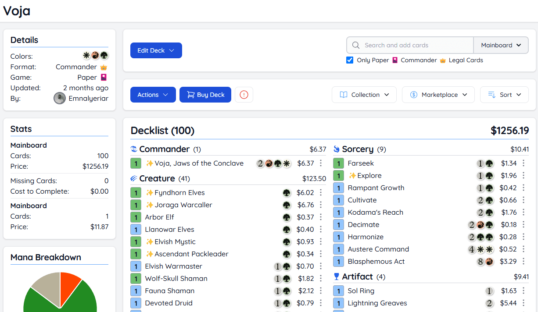Uncheck the Only Paper filter

350,60
